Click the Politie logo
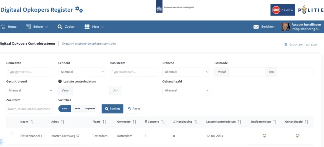 coord(311,10)
